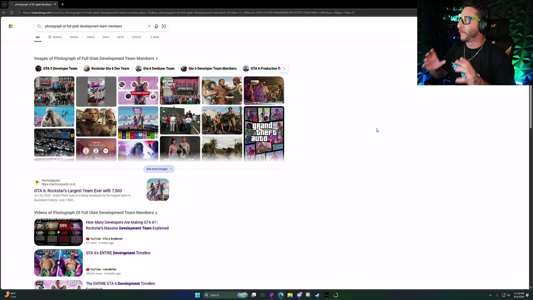Open Steam from the taskbar
This screenshot has height=300, width=533.
coord(317,295)
